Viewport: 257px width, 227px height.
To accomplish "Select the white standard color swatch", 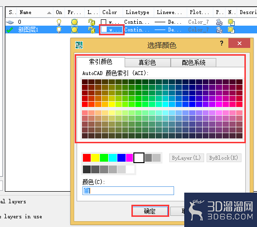I will (139, 158).
